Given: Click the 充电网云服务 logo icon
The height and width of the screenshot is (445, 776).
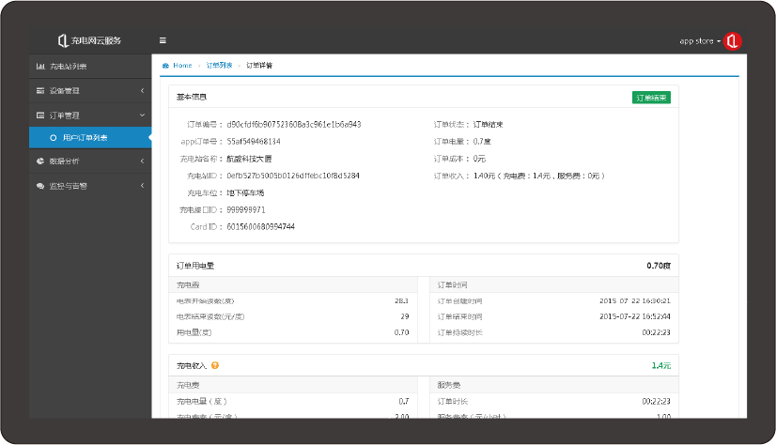Looking at the screenshot, I should click(63, 40).
